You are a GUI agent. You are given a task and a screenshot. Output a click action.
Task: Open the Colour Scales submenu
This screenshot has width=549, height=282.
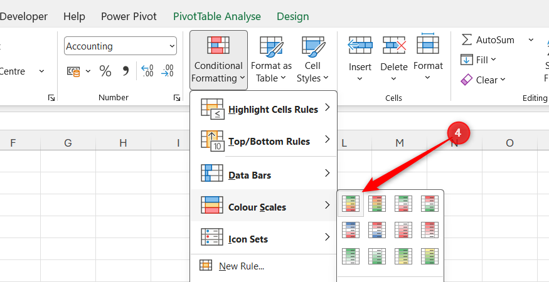point(264,207)
